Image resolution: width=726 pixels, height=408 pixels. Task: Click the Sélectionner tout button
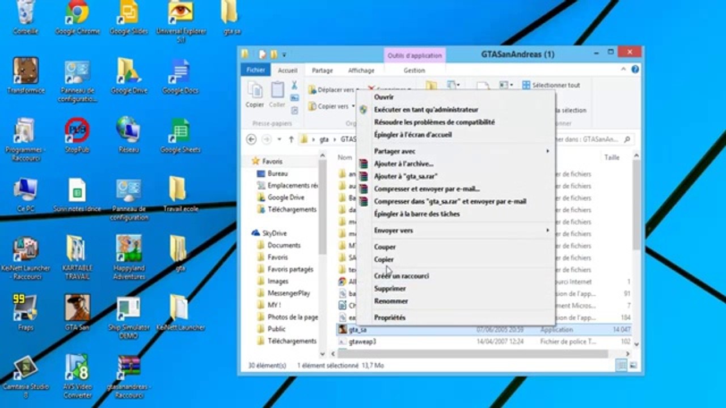coord(551,85)
